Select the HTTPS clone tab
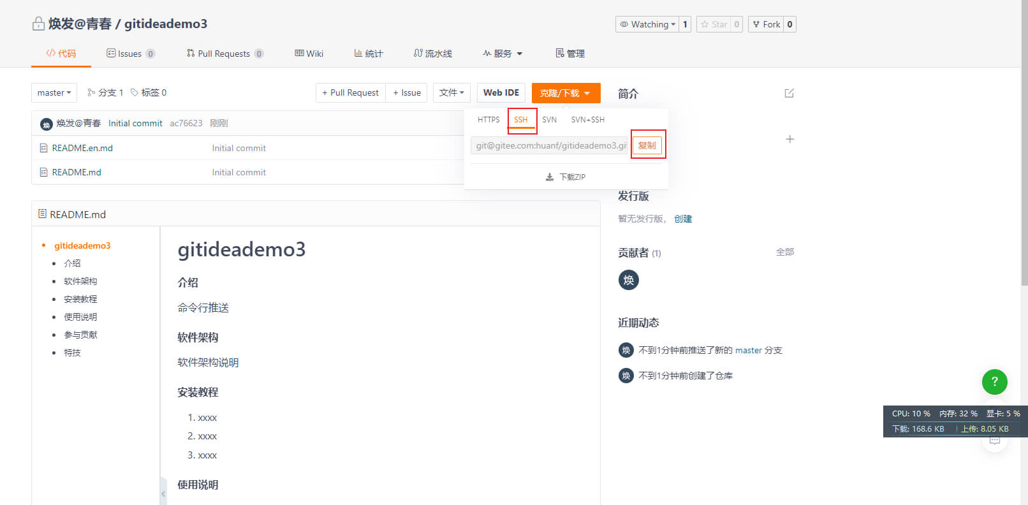1028x505 pixels. [x=488, y=120]
